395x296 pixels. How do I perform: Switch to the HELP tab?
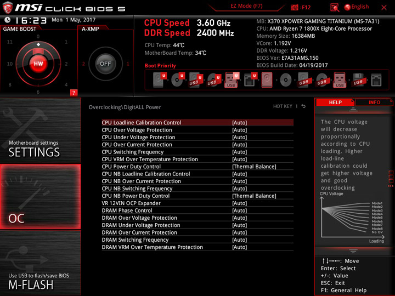(x=335, y=102)
